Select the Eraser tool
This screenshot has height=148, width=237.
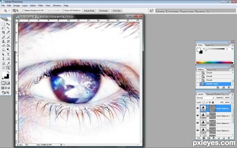pos(3,45)
